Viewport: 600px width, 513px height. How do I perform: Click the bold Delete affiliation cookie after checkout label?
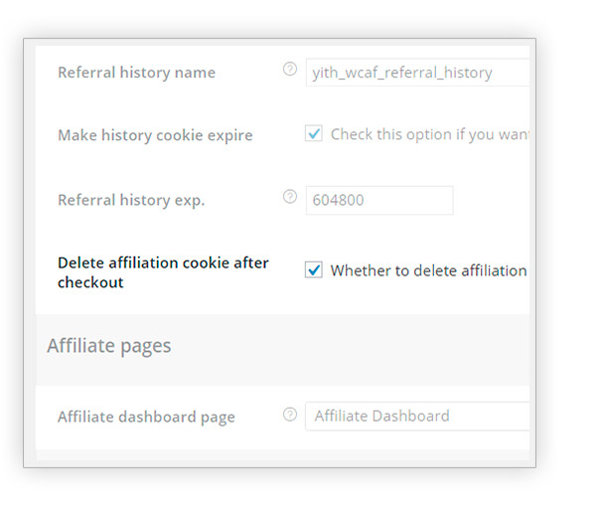tap(163, 272)
